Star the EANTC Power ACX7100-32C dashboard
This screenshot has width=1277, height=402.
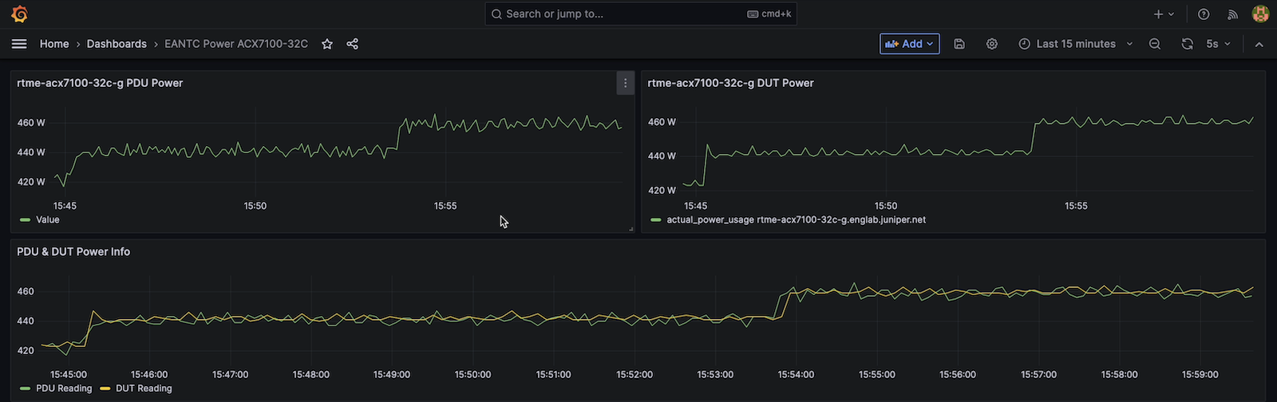click(327, 44)
